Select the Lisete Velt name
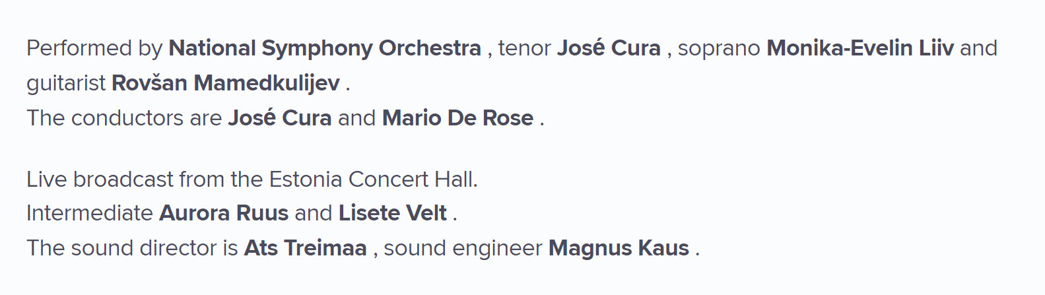 coord(393,213)
